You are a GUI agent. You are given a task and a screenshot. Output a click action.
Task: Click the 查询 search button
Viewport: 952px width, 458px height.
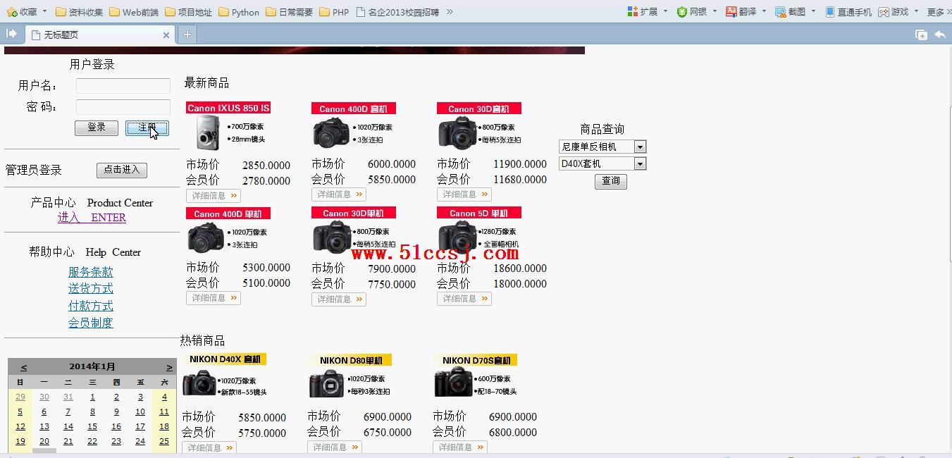pyautogui.click(x=611, y=181)
